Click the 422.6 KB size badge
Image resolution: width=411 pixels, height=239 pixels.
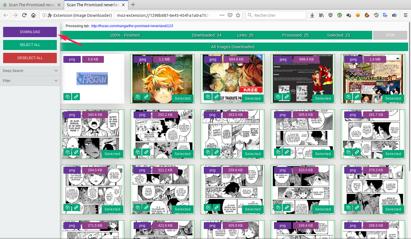165,226
